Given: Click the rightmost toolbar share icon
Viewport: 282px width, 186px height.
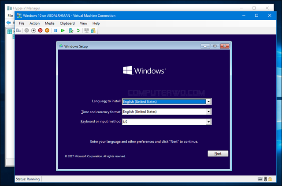Looking at the screenshot, I should [93, 30].
